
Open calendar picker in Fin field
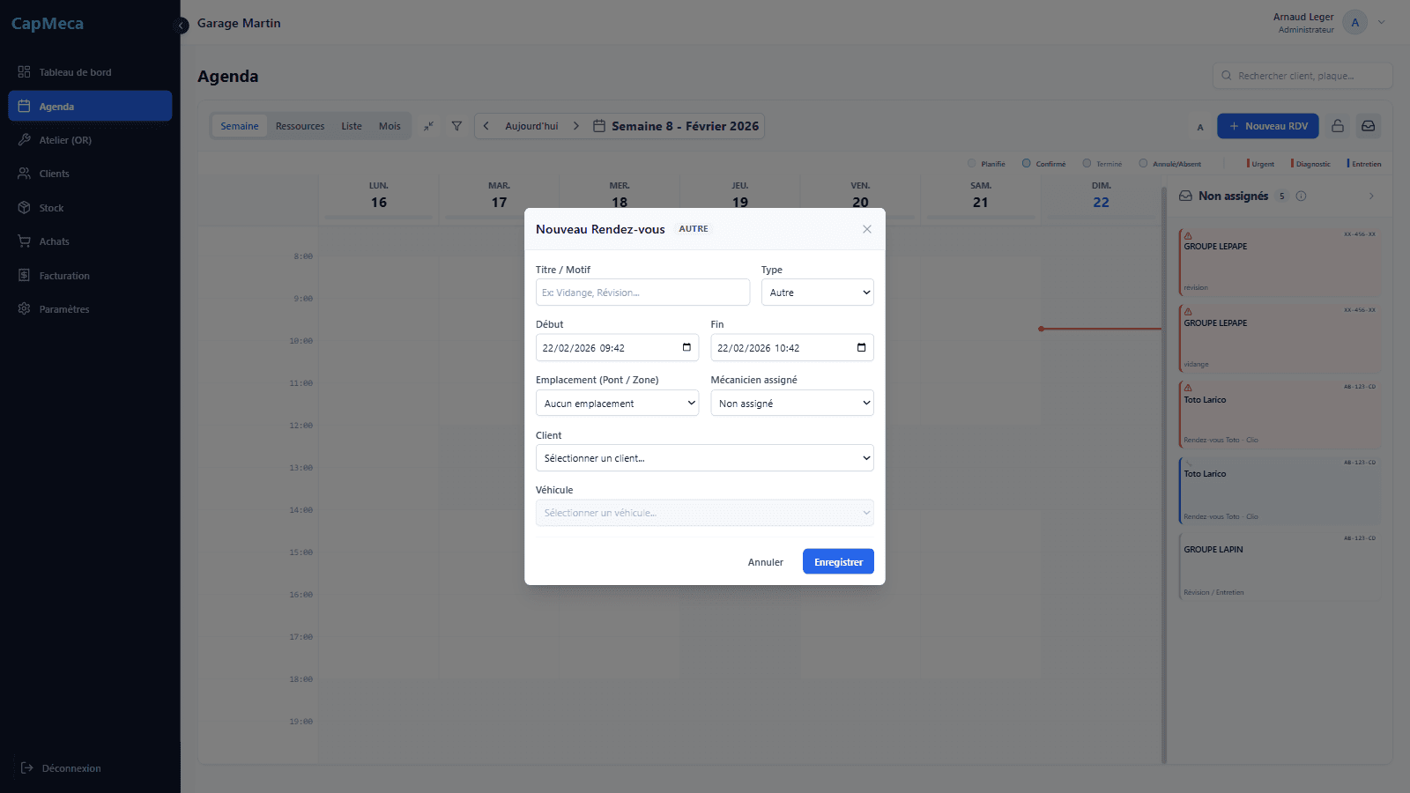(x=861, y=347)
